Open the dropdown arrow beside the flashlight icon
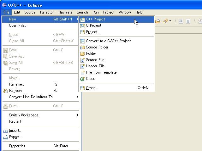Screen dimensions: 202x151 170,21
